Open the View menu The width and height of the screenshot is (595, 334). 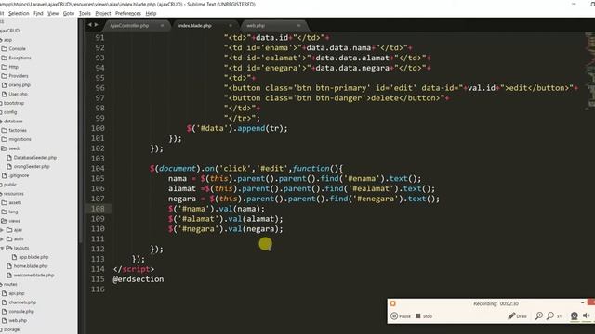click(53, 13)
